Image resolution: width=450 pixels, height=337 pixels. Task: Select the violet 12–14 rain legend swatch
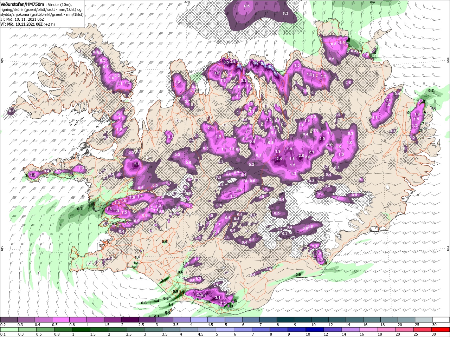coord(332,329)
